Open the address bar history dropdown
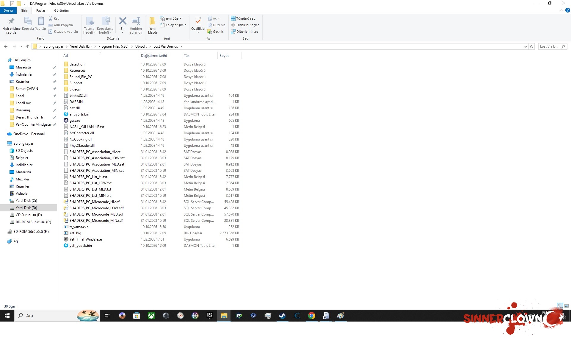The height and width of the screenshot is (340, 571). (x=525, y=46)
